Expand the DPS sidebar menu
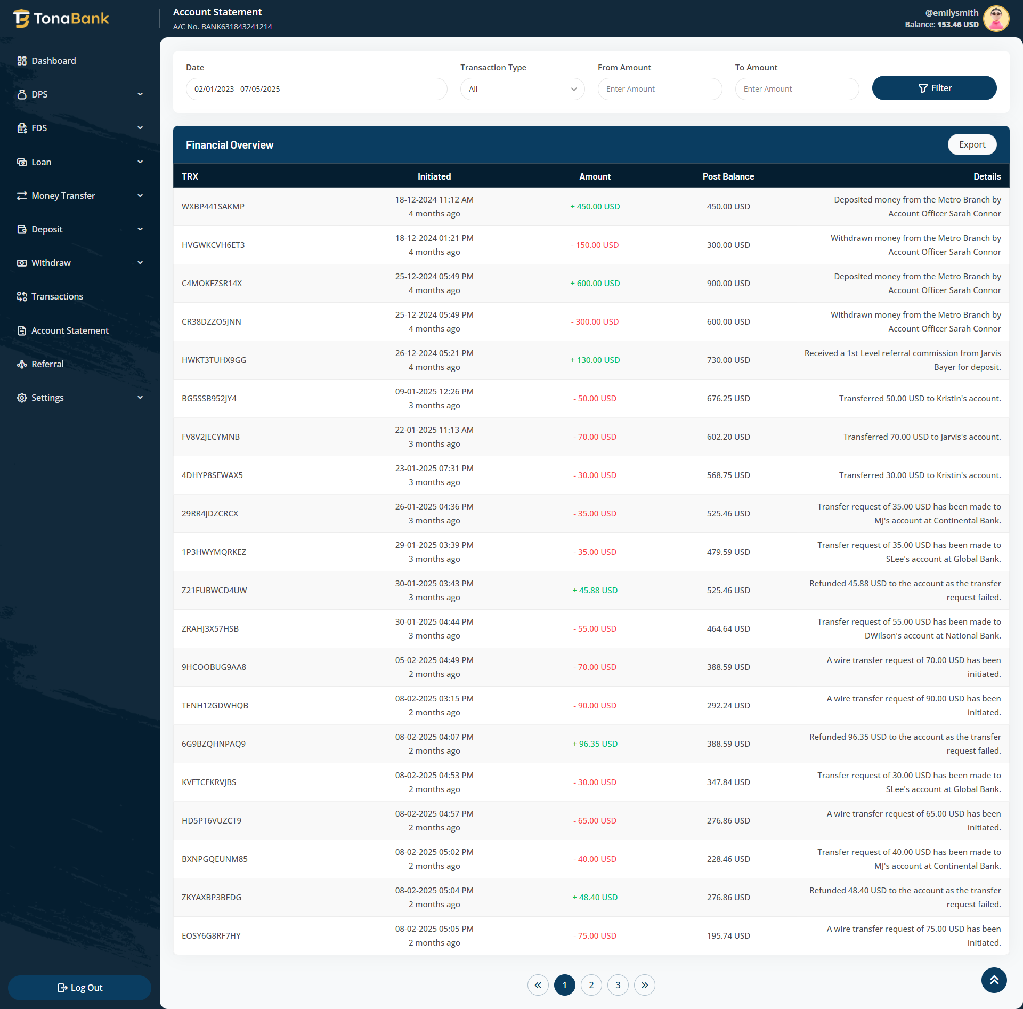This screenshot has width=1023, height=1009. click(80, 94)
